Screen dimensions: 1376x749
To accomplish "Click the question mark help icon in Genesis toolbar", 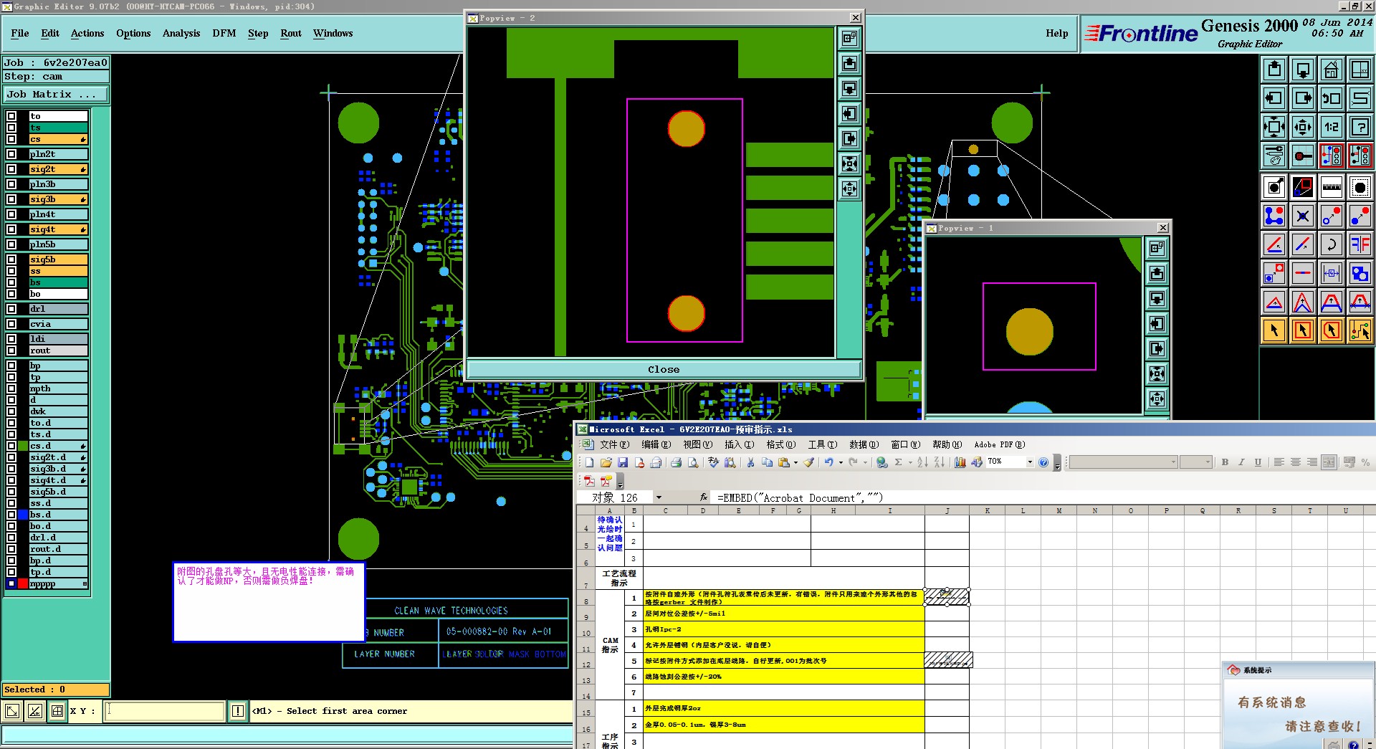I will coord(1360,127).
